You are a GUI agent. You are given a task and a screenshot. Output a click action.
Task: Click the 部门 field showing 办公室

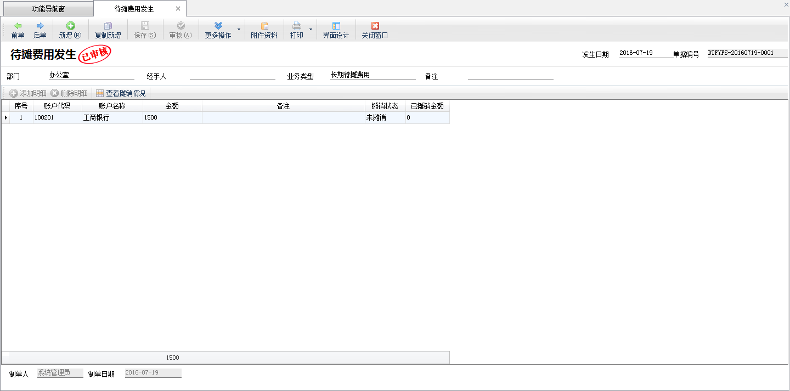(91, 75)
